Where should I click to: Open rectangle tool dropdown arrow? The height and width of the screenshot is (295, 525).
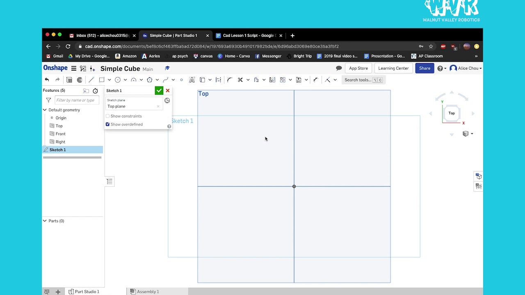109,80
